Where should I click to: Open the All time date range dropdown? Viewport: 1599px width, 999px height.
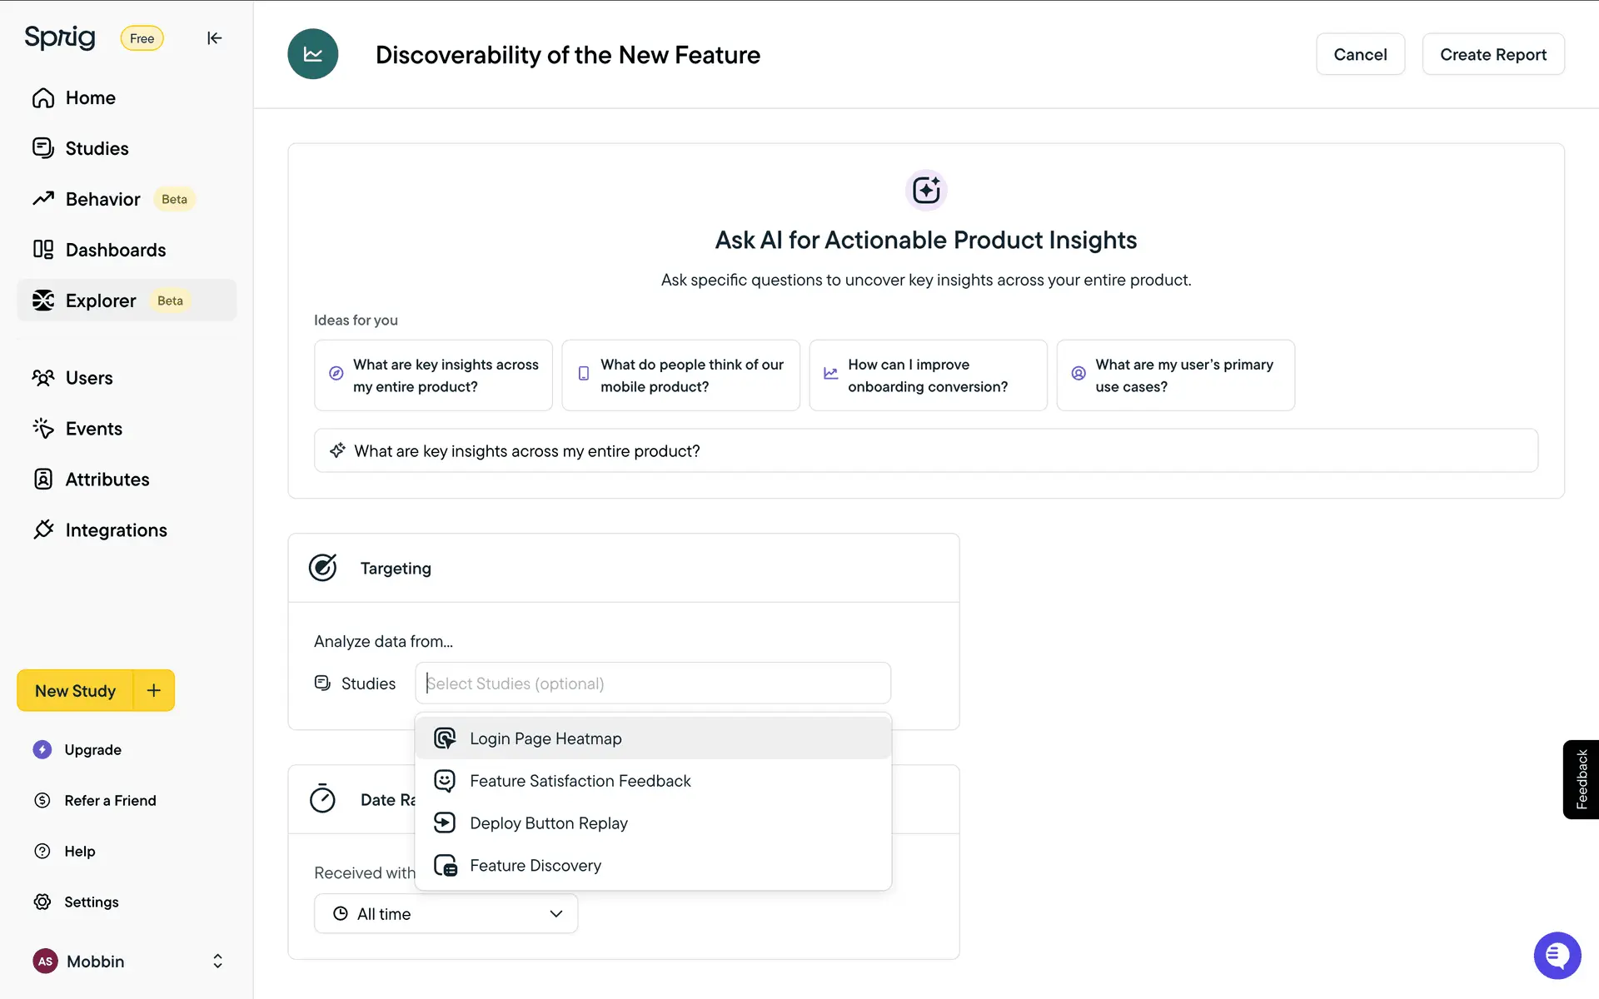(446, 913)
